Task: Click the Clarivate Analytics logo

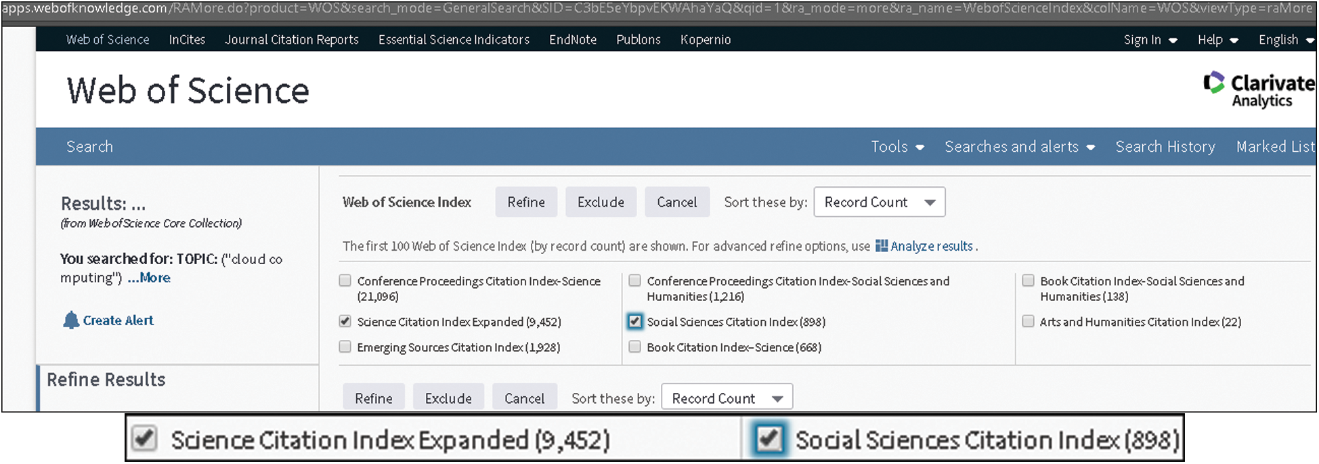Action: [x=1258, y=90]
